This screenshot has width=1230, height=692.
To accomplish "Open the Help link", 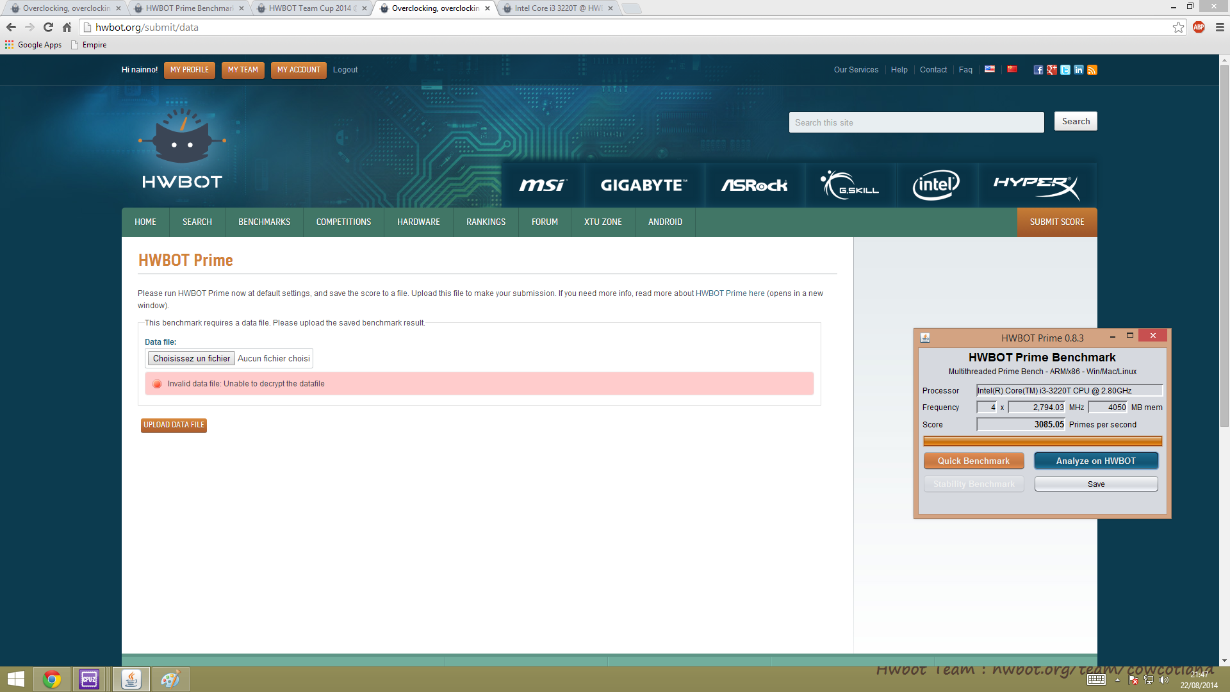I will click(x=899, y=70).
